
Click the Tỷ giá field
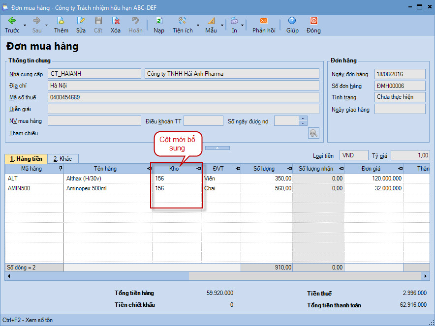[410, 155]
